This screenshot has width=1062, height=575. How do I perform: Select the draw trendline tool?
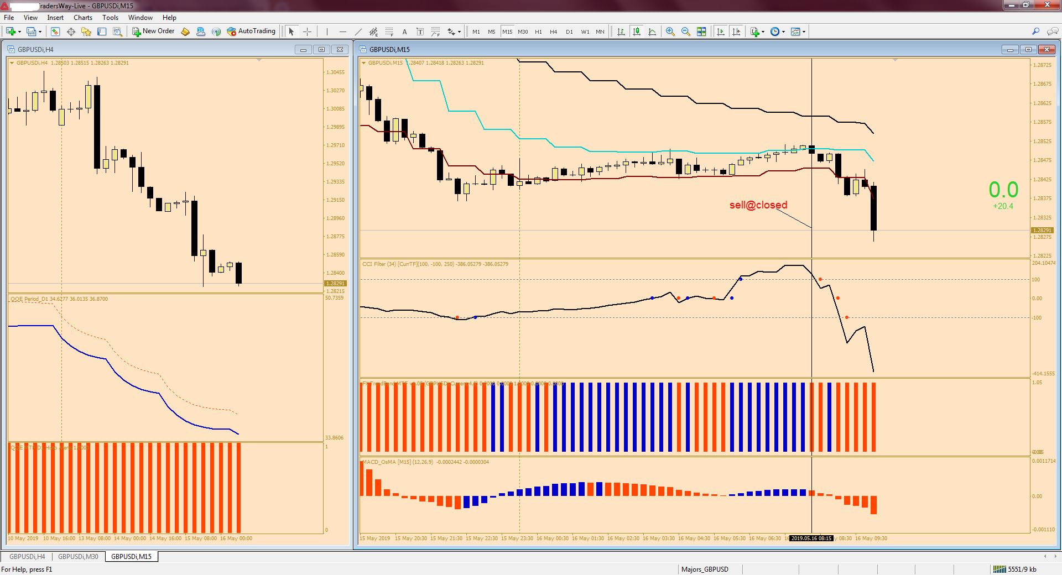pos(358,32)
